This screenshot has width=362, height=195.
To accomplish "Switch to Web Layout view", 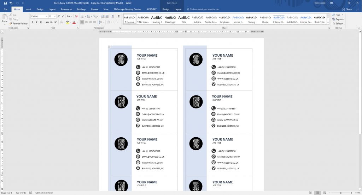I will [x=325, y=193].
